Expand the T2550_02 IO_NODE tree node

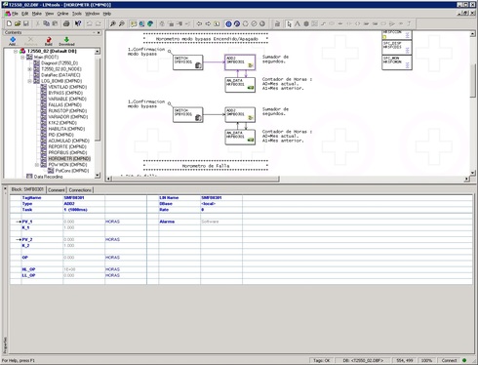(x=29, y=69)
